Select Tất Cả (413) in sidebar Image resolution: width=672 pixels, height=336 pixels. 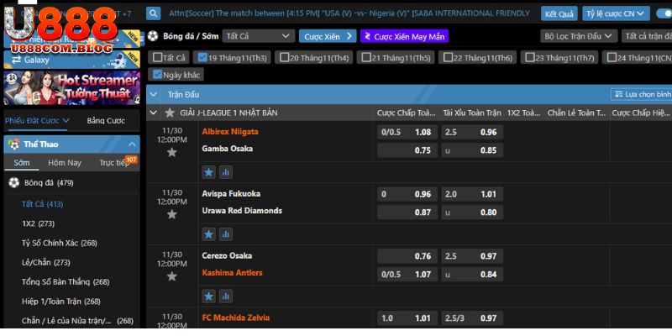pos(43,204)
